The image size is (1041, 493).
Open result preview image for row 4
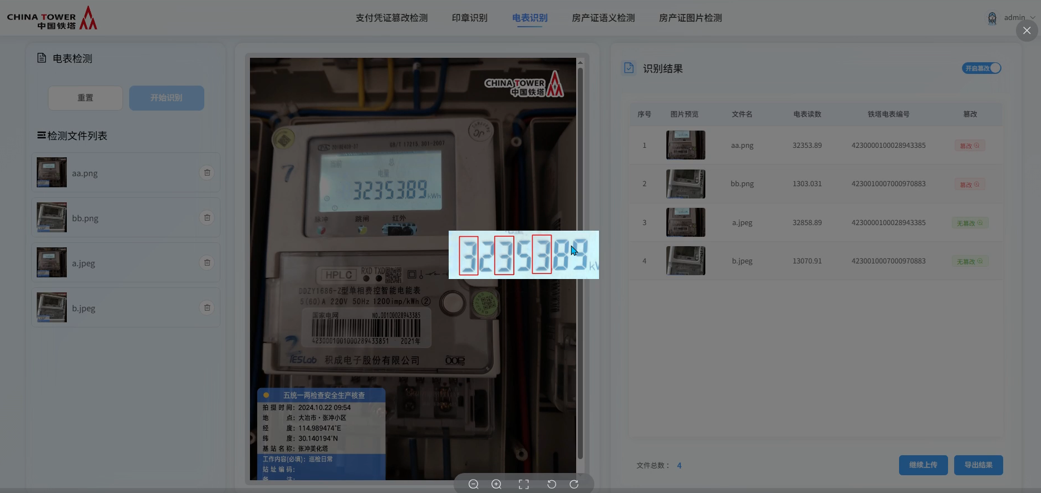click(686, 261)
